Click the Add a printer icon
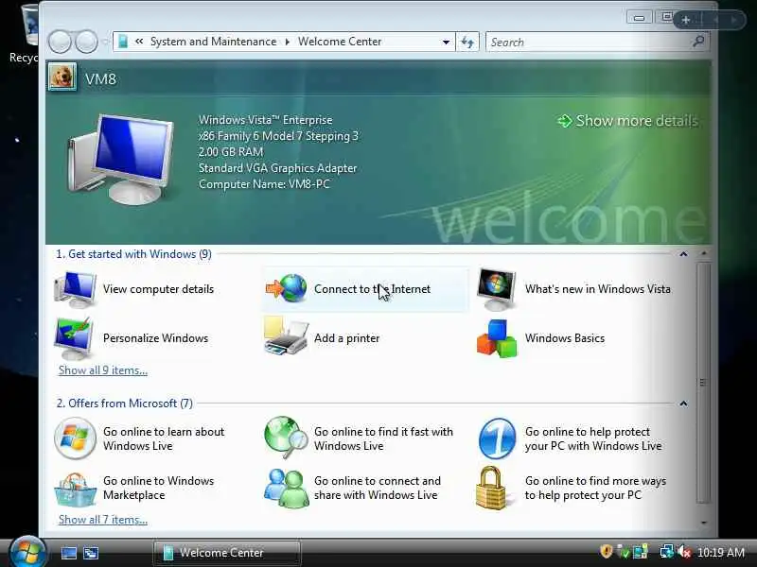The image size is (757, 567). pyautogui.click(x=286, y=335)
